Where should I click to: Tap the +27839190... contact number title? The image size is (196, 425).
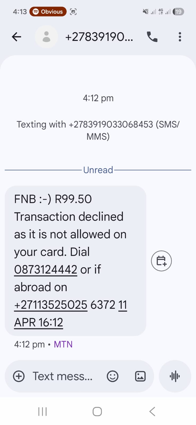[x=99, y=37]
